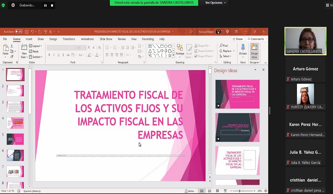
Task: Collapse the ribbon with the chevron
Action: click(265, 63)
